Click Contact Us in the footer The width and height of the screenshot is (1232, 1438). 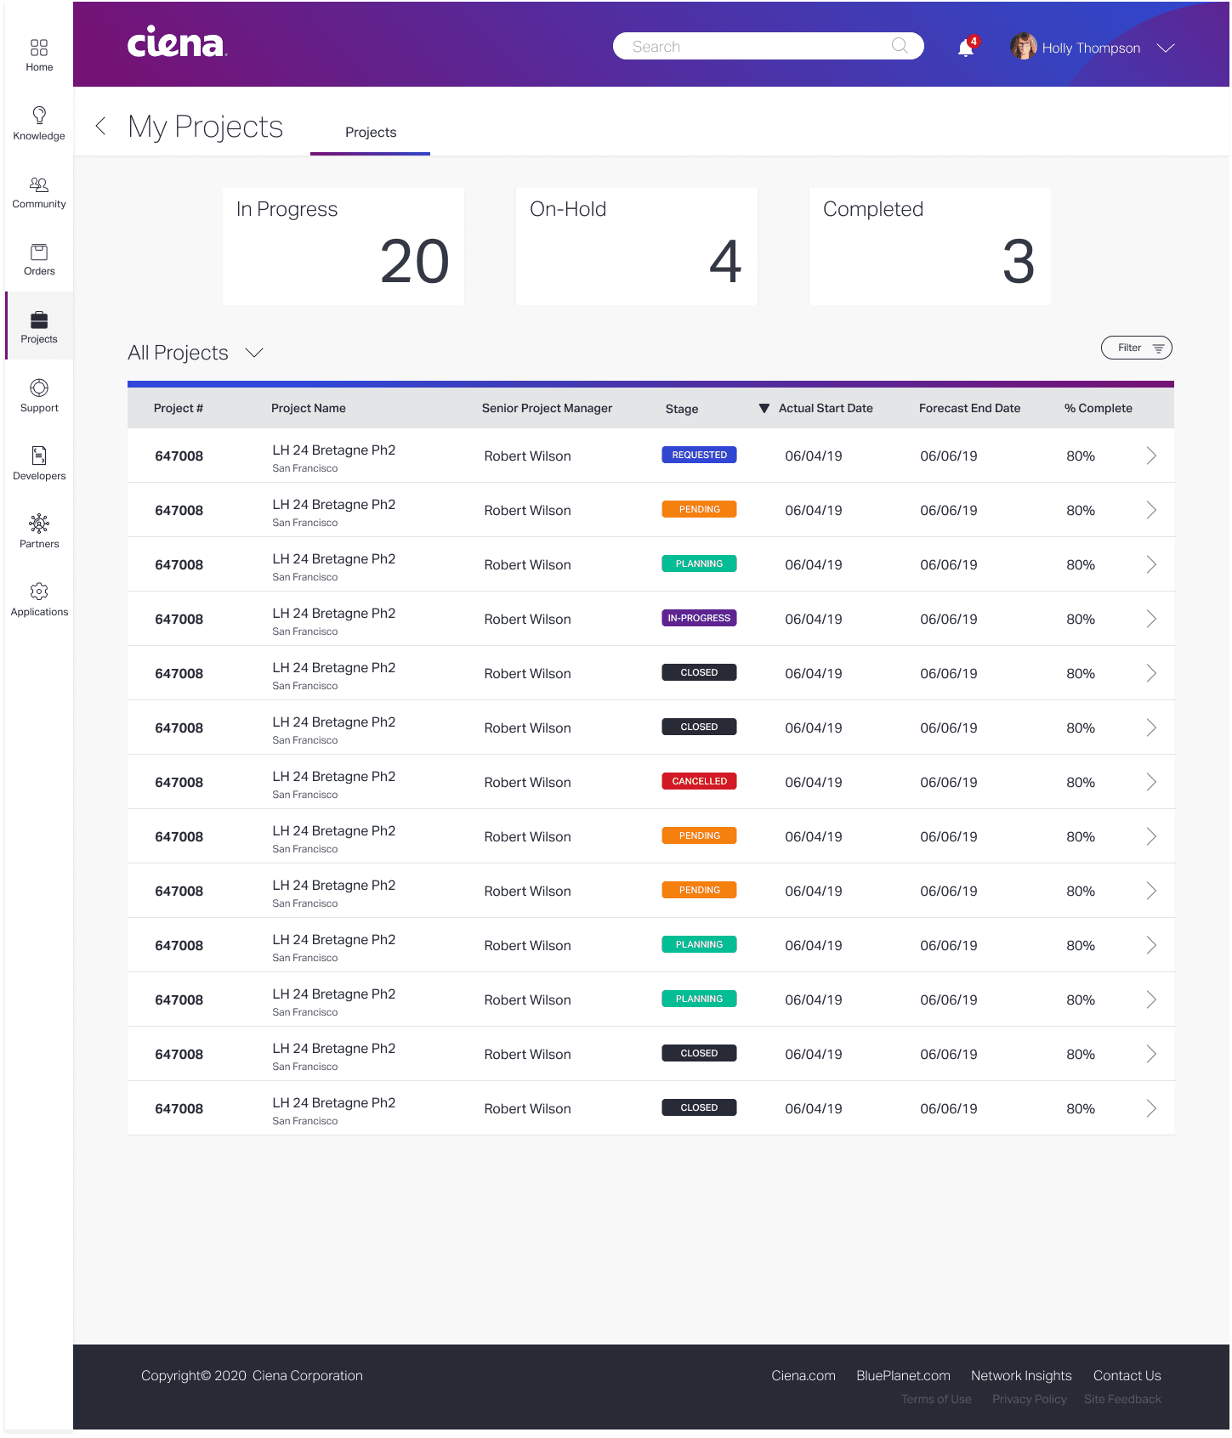pyautogui.click(x=1127, y=1376)
